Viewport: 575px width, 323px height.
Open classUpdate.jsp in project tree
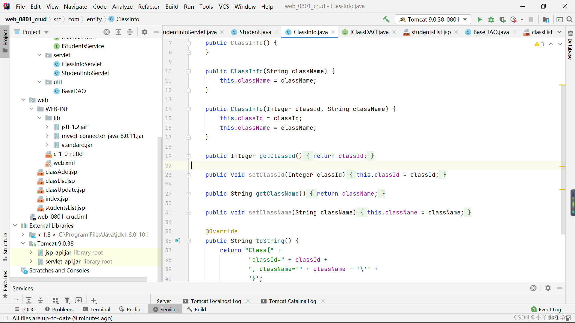coord(65,190)
